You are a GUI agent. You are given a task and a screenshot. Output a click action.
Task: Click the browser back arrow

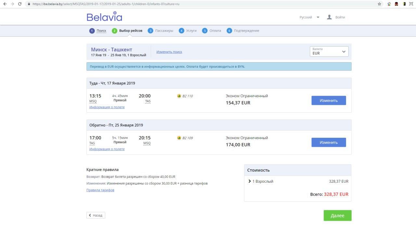coord(5,4)
